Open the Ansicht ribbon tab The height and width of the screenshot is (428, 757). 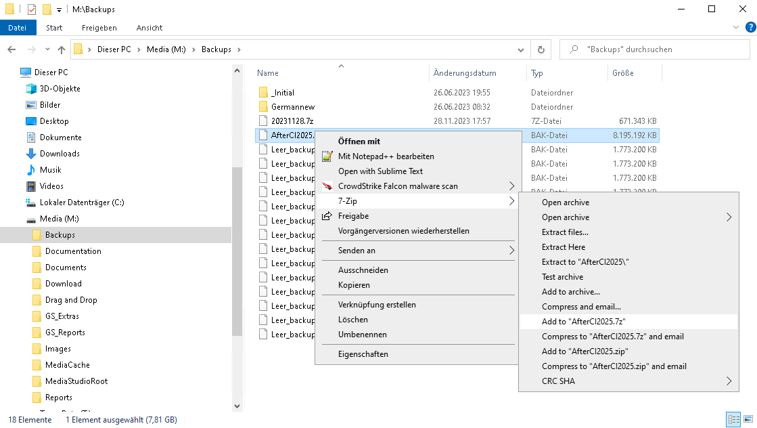tap(149, 28)
